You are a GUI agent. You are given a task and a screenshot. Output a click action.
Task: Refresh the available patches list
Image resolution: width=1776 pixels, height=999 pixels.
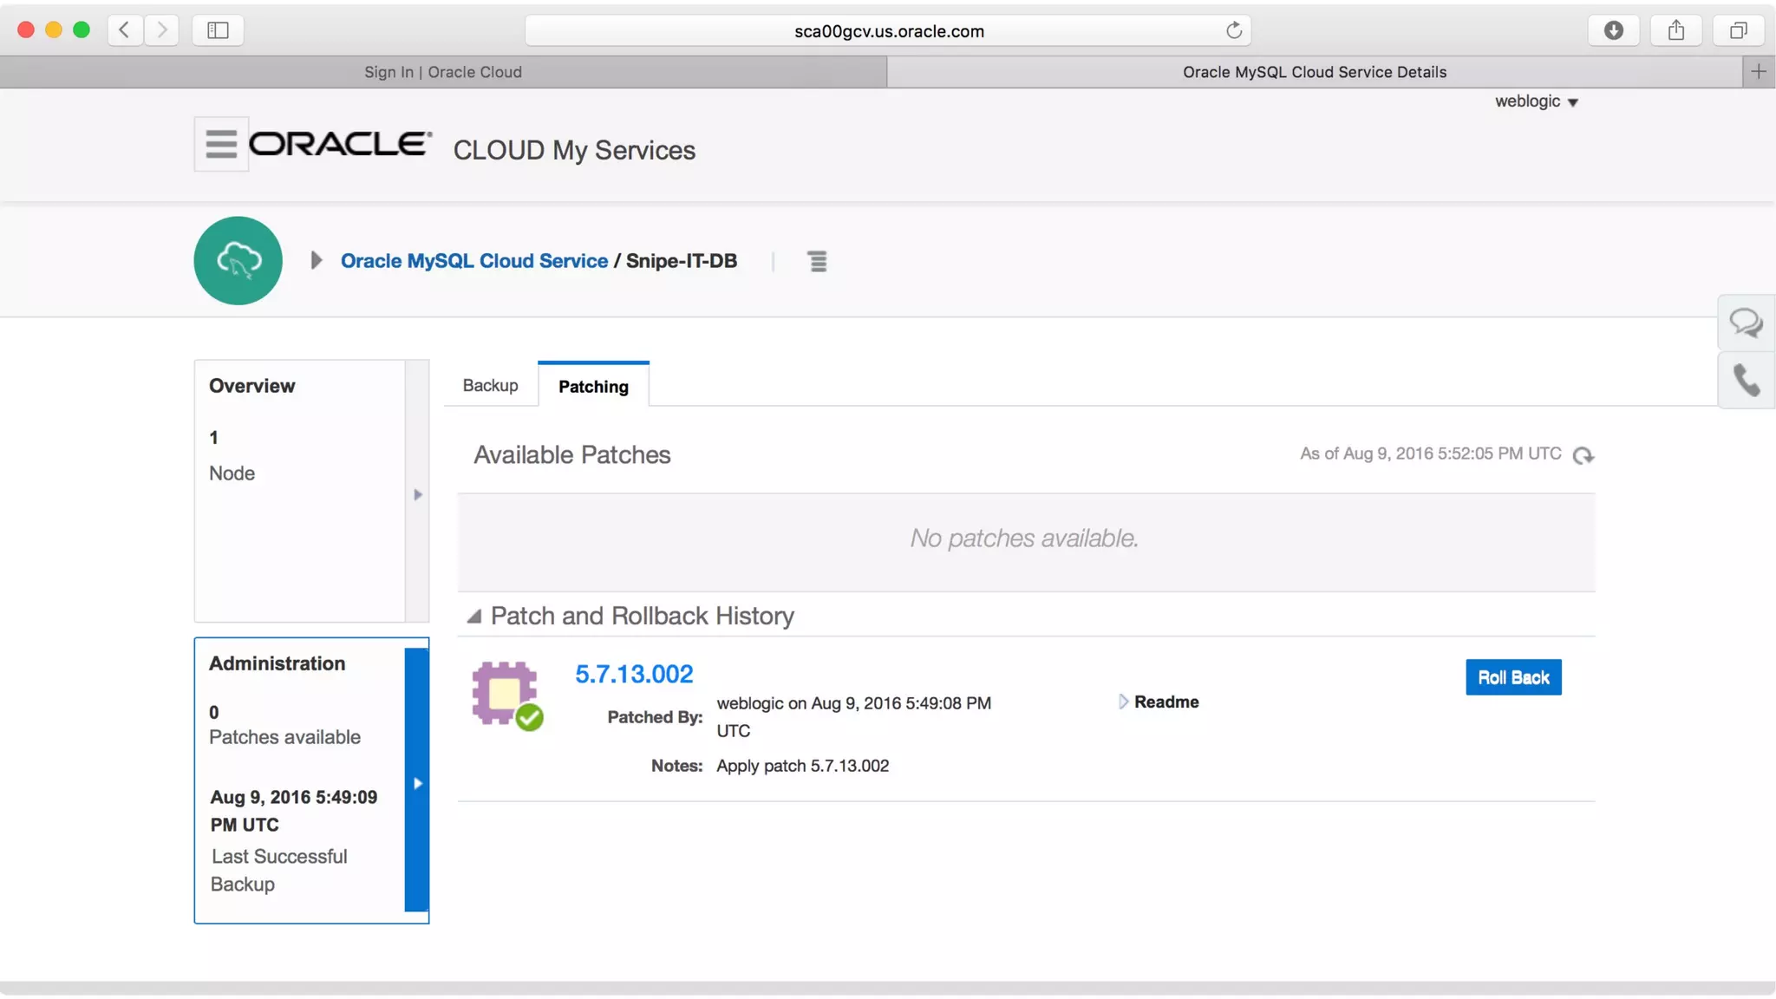click(x=1583, y=455)
